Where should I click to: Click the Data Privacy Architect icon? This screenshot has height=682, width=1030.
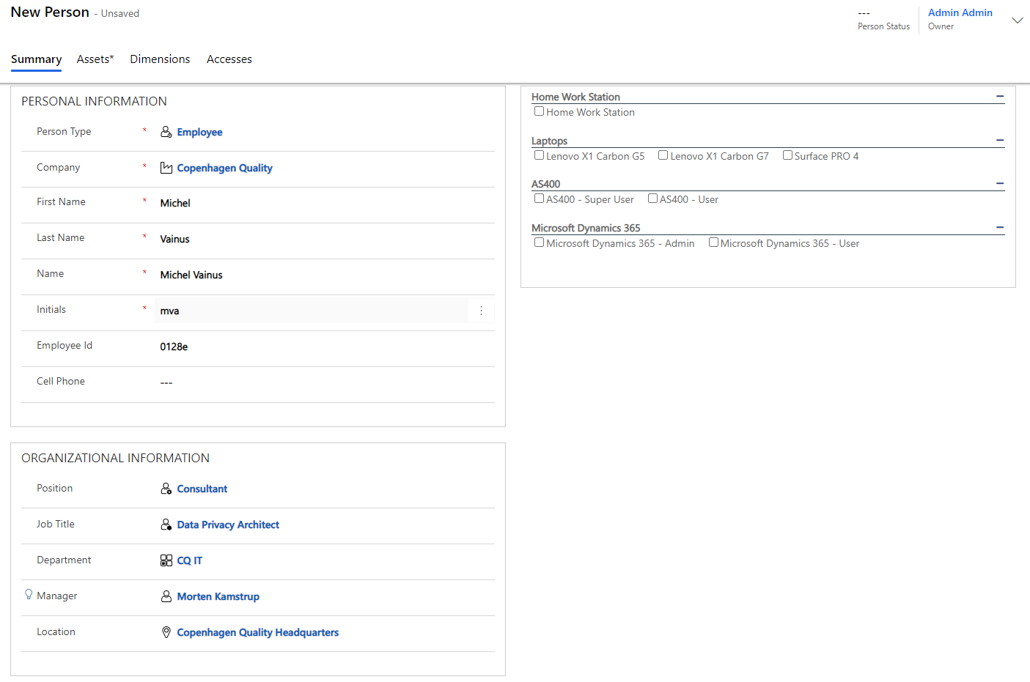166,525
